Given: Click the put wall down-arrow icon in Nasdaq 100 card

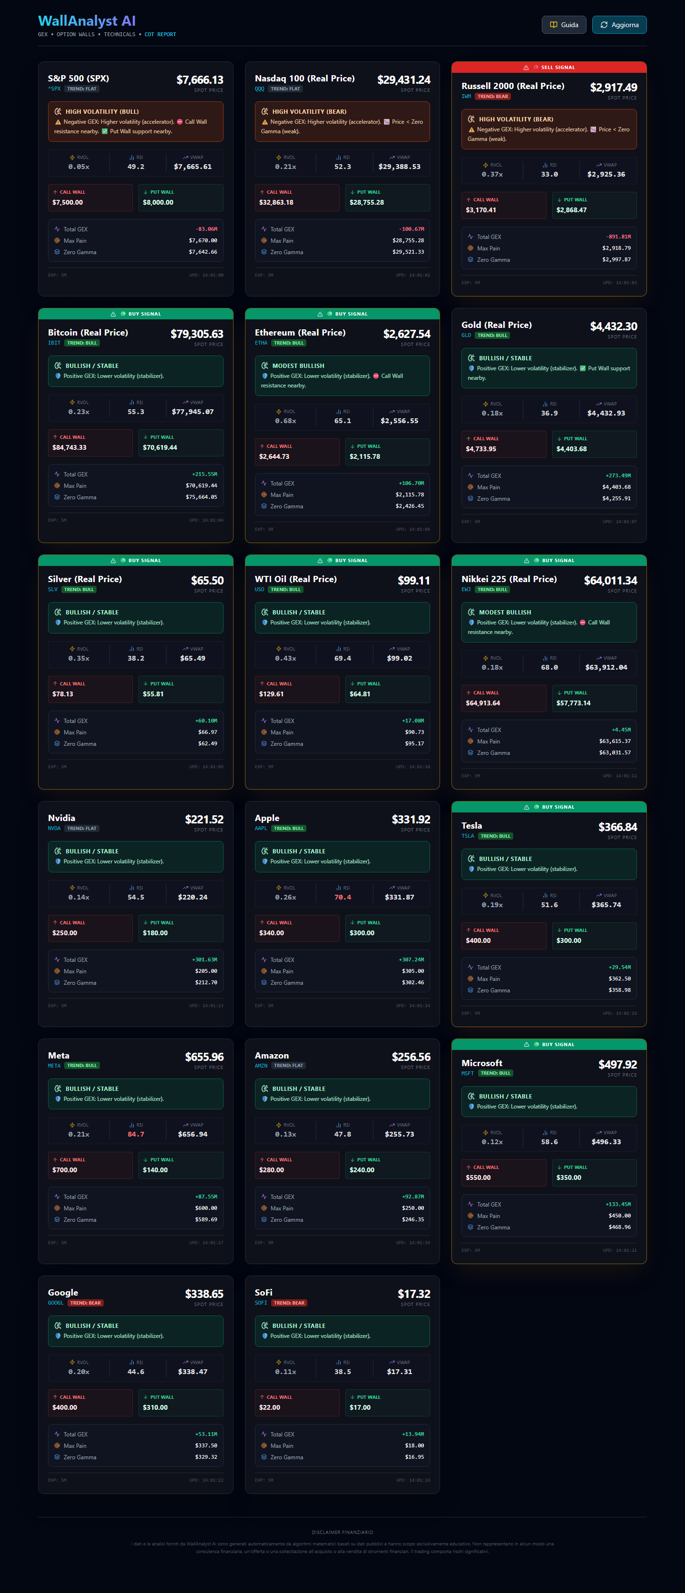Looking at the screenshot, I should 352,192.
